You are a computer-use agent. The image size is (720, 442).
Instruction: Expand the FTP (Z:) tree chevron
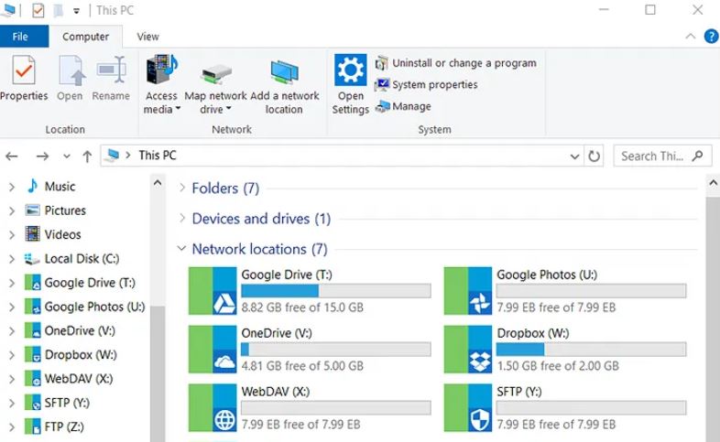[x=12, y=427]
